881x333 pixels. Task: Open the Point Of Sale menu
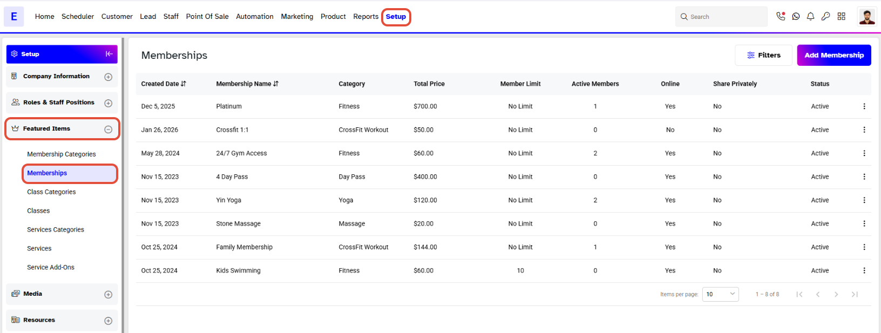click(x=207, y=17)
